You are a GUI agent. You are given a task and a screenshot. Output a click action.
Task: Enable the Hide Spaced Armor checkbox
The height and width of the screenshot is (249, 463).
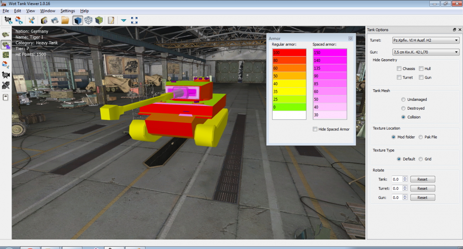pos(315,129)
